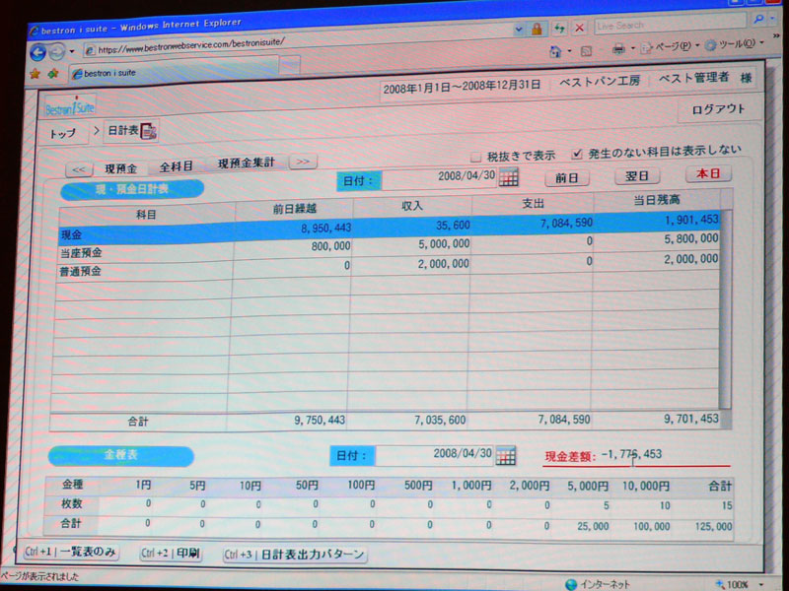Select the 現預金集計 tab
The image size is (789, 591).
246,163
